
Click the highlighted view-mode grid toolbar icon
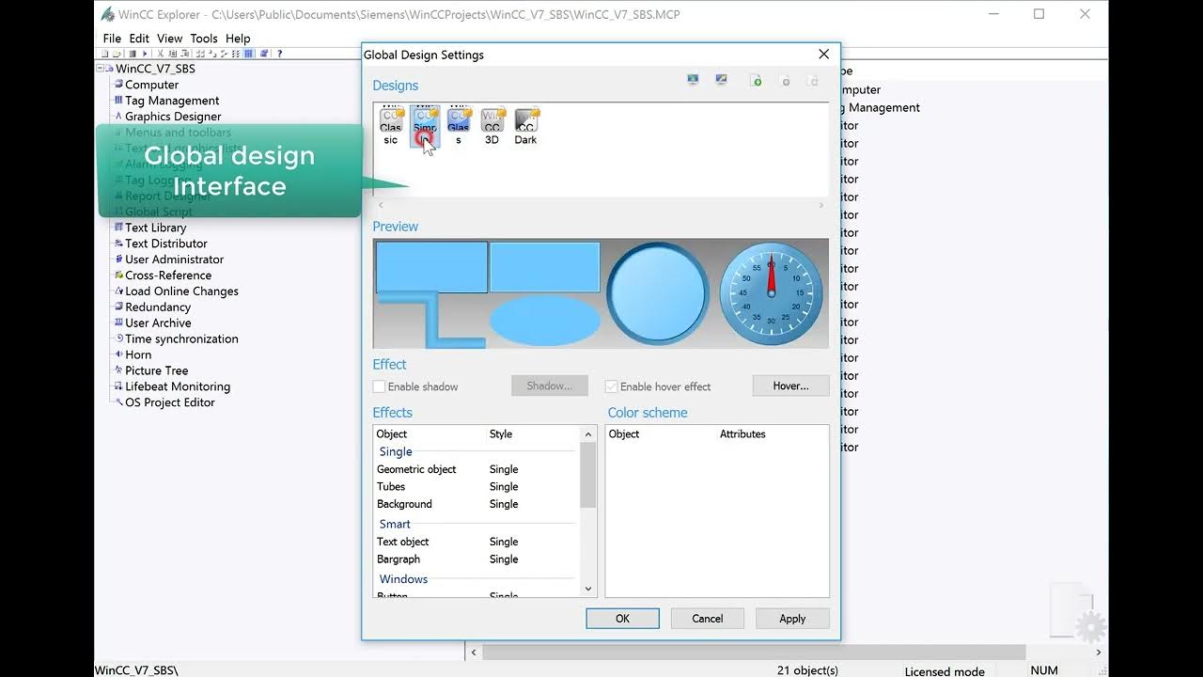pyautogui.click(x=248, y=54)
